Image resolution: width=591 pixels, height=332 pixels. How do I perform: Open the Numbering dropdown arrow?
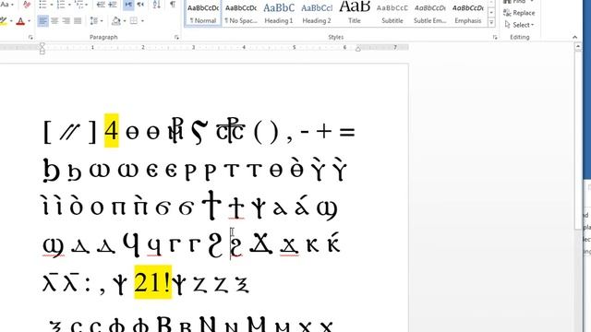[x=69, y=5]
